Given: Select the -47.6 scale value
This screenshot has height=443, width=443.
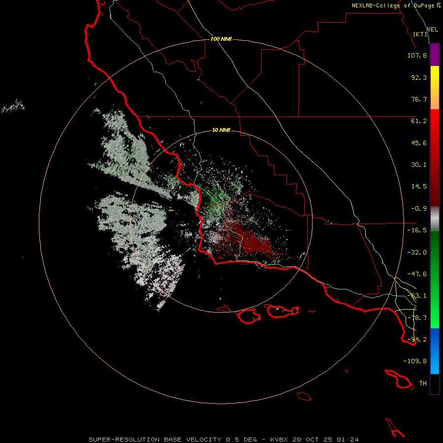Looking at the screenshot, I should pyautogui.click(x=417, y=274).
